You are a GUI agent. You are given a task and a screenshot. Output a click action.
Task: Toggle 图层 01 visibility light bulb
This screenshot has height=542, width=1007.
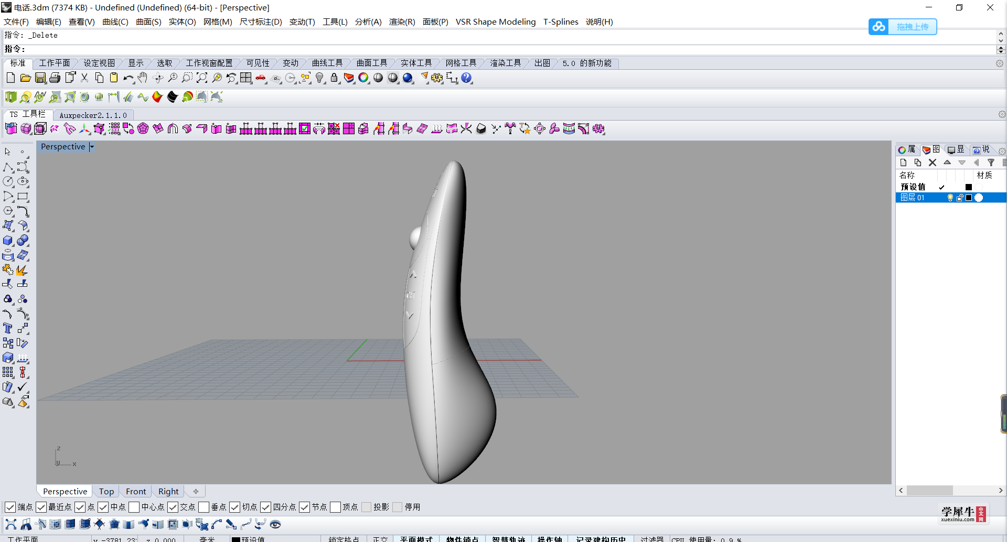[950, 198]
